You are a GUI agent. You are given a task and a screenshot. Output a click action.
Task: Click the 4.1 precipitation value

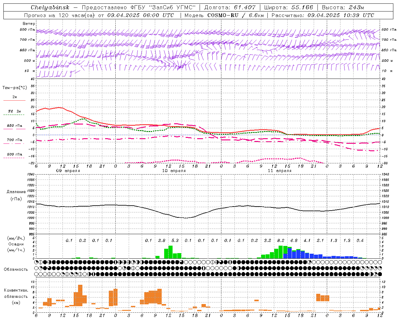pos(307,240)
